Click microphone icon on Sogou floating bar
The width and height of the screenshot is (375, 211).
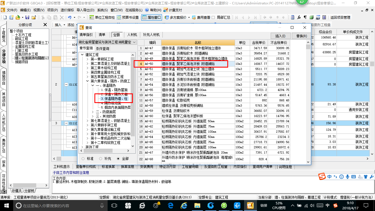[x=348, y=176]
